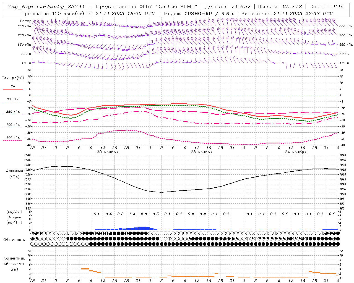The width and height of the screenshot is (354, 283).
Task: Click the precipitation value 1.4
Action: [132, 214]
